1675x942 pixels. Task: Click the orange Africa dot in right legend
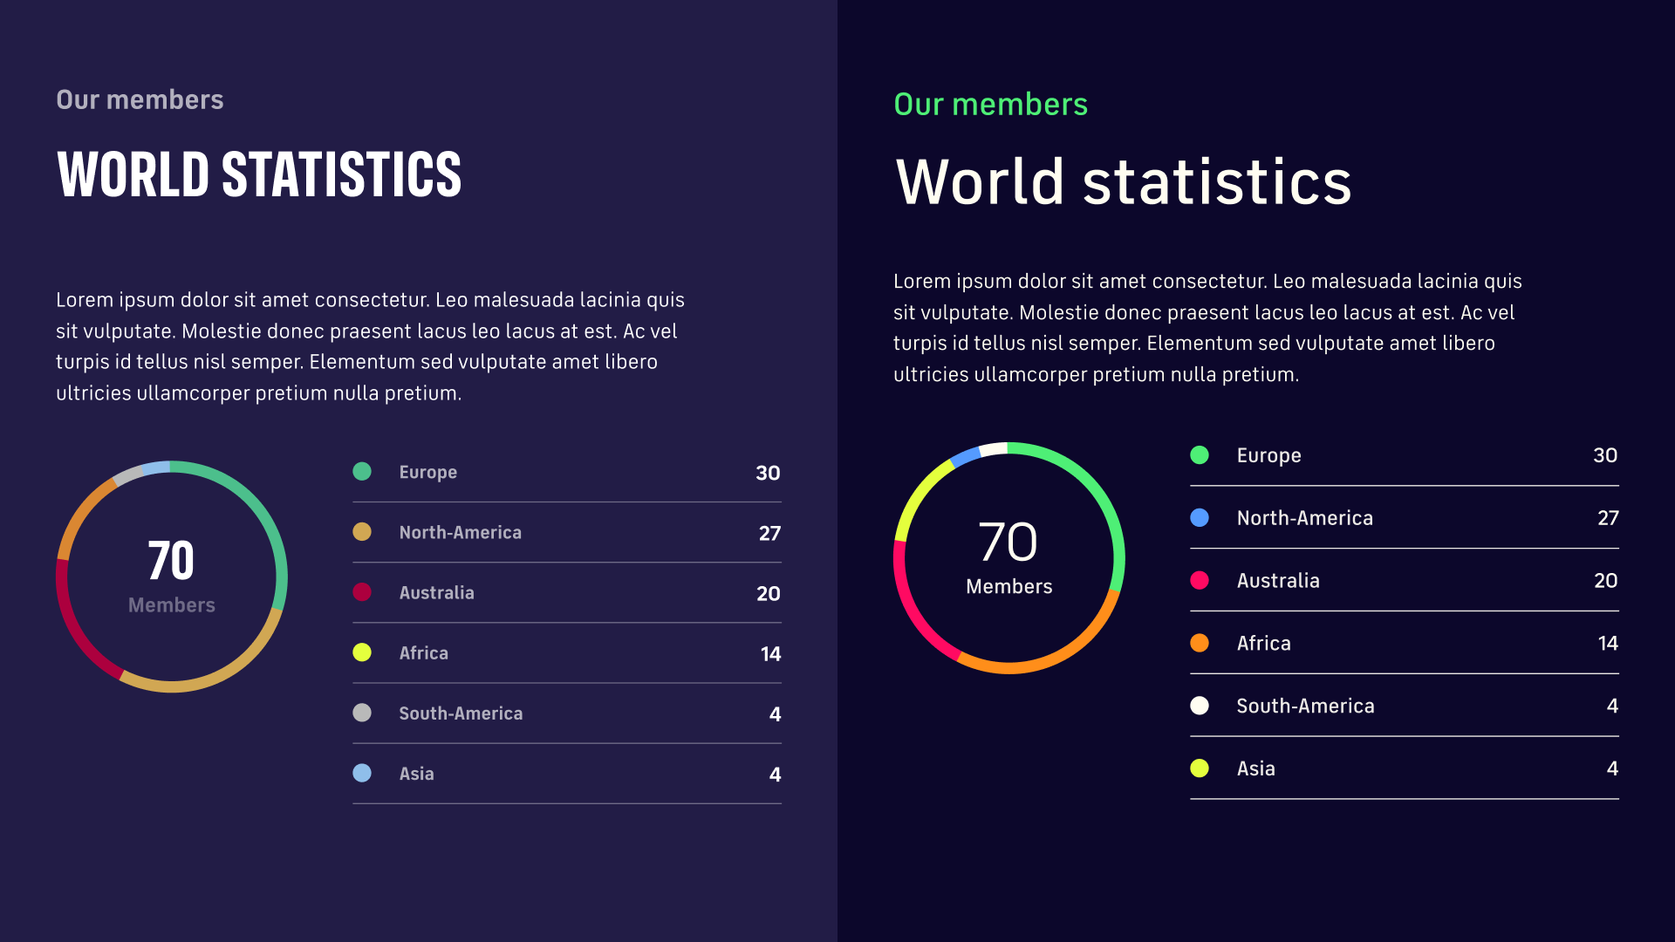1200,643
